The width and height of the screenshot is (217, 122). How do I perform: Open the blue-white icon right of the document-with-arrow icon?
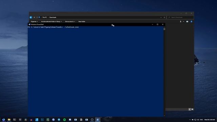point(87,120)
